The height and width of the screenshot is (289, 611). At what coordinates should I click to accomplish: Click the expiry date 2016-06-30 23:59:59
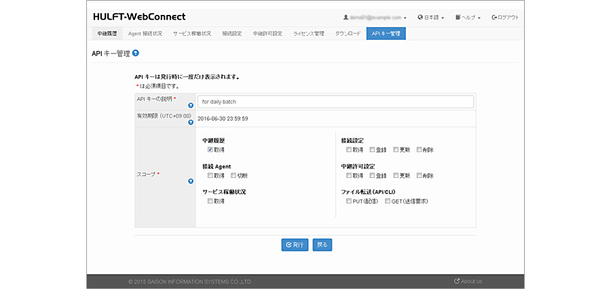[x=223, y=119]
